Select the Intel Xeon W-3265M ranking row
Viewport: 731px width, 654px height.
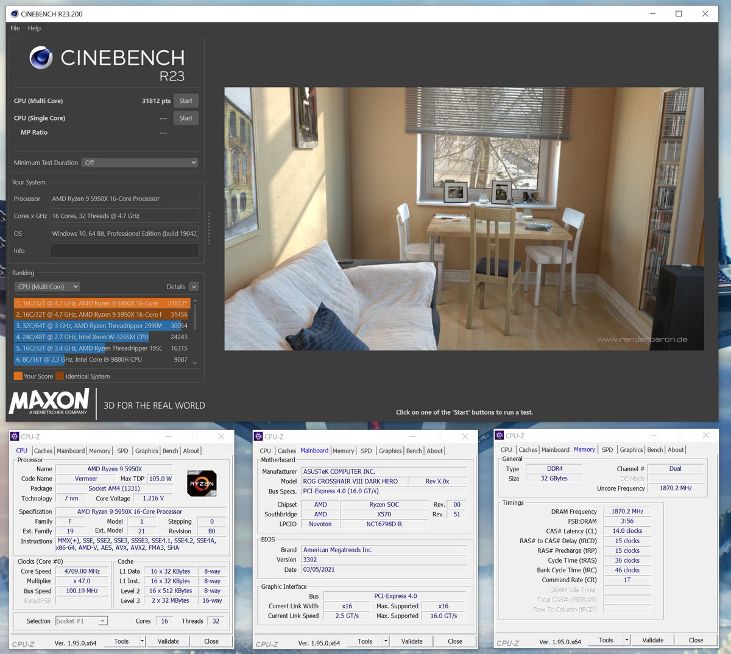[x=102, y=337]
